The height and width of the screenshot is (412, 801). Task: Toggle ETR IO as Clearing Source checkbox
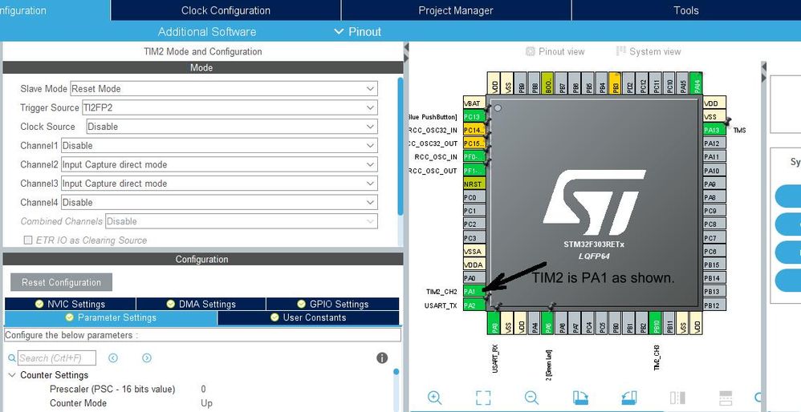[x=27, y=240]
